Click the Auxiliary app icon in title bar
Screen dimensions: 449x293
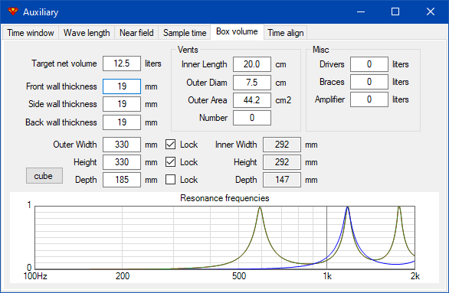[x=13, y=11]
